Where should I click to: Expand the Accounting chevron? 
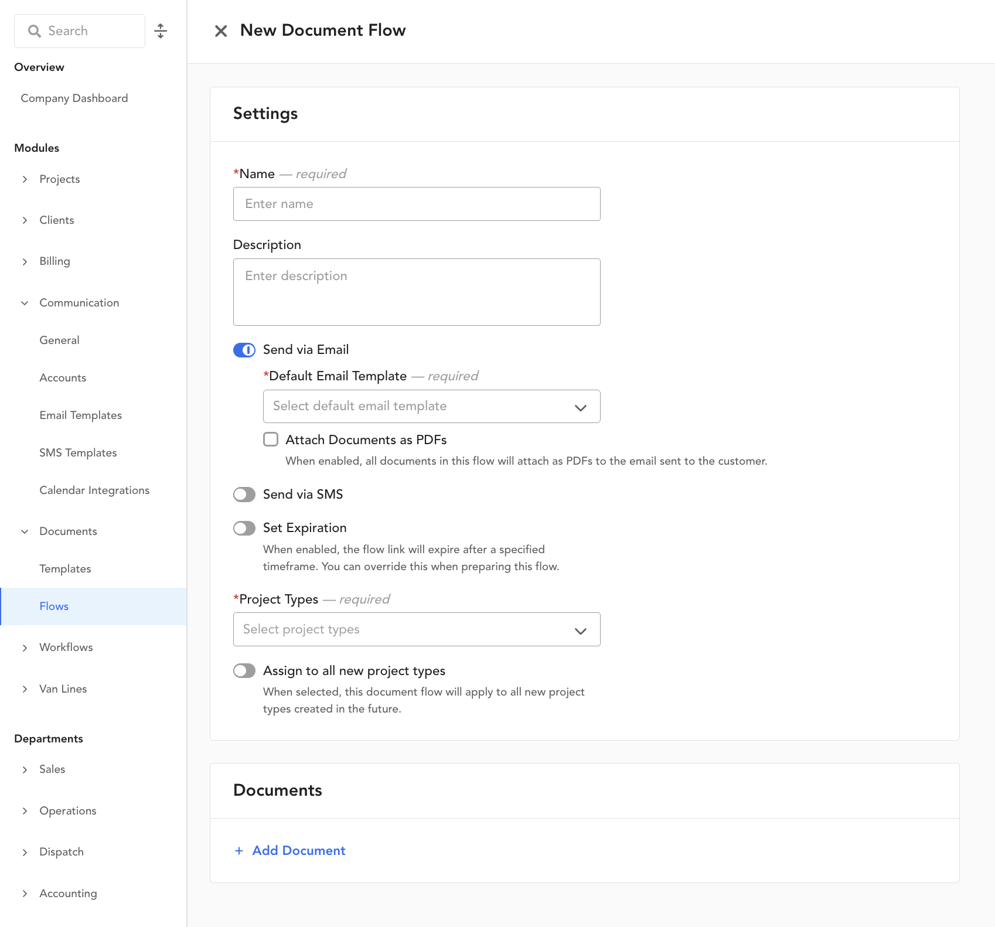coord(25,894)
